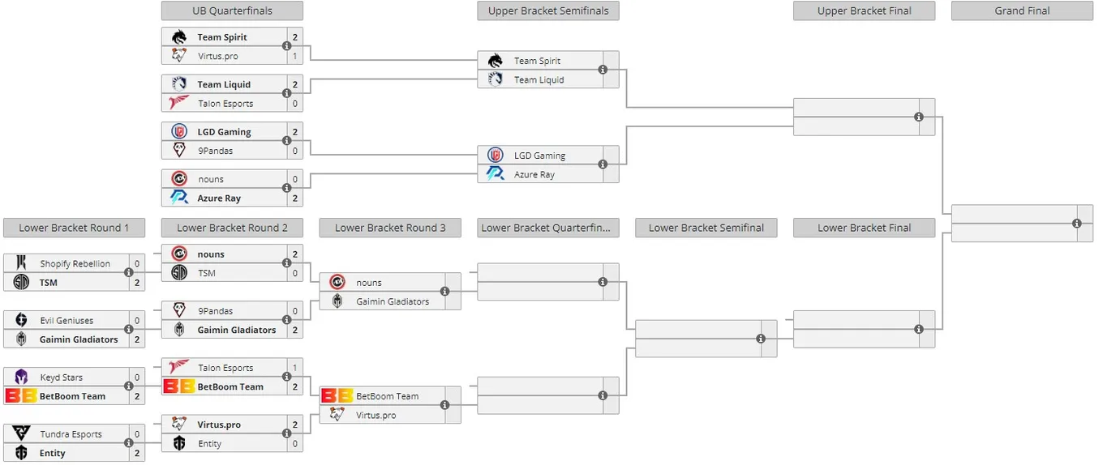Viewport: 1103px width, 465px height.
Task: Open the Upper Bracket Final info icon
Action: pyautogui.click(x=919, y=117)
